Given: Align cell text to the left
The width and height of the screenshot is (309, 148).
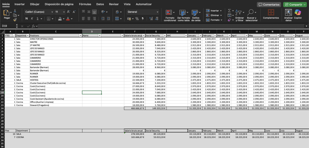Looking at the screenshot, I should pos(83,18).
